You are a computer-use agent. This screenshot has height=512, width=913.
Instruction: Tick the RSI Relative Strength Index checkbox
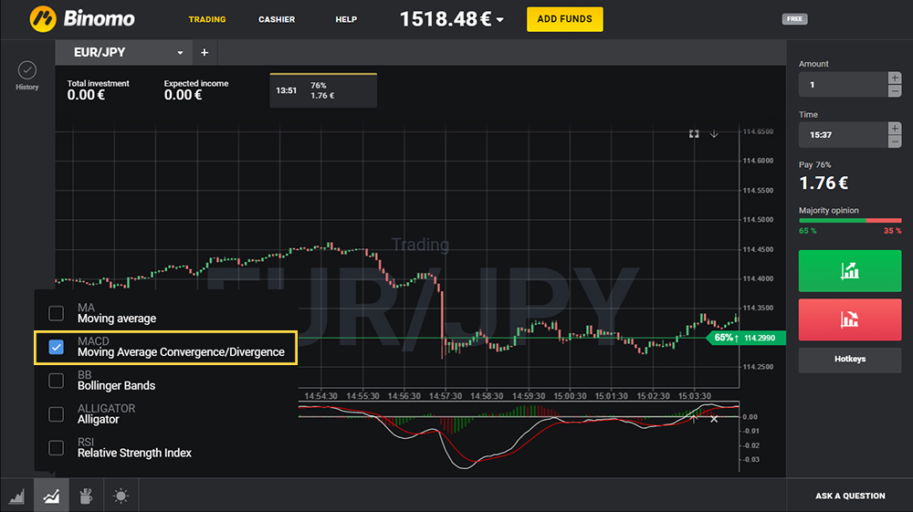click(x=57, y=447)
